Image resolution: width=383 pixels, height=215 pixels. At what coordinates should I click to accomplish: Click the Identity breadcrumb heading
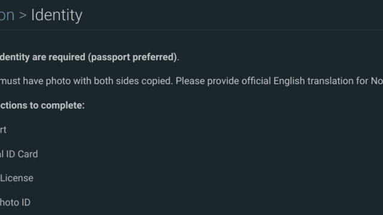point(57,16)
